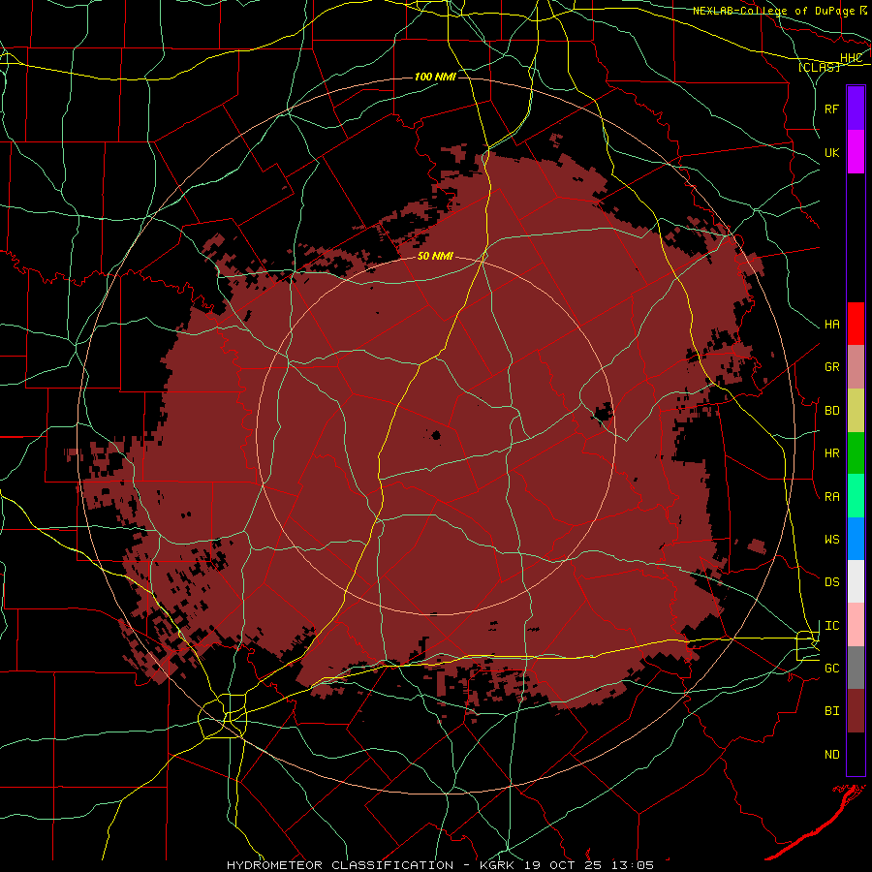Click the HR green legend swatch
872x872 pixels.
[x=856, y=452]
